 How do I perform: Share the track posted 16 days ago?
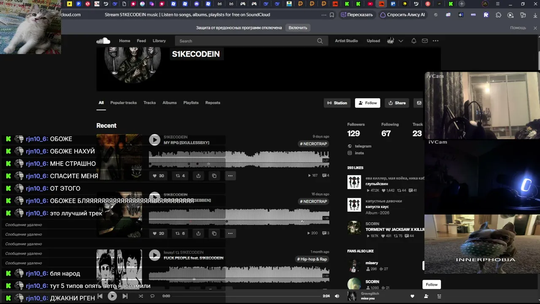pyautogui.click(x=198, y=233)
